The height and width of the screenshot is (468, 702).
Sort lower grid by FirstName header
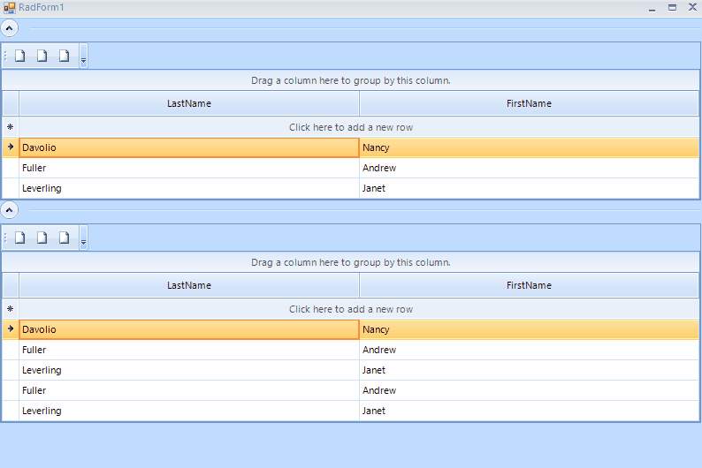click(529, 285)
